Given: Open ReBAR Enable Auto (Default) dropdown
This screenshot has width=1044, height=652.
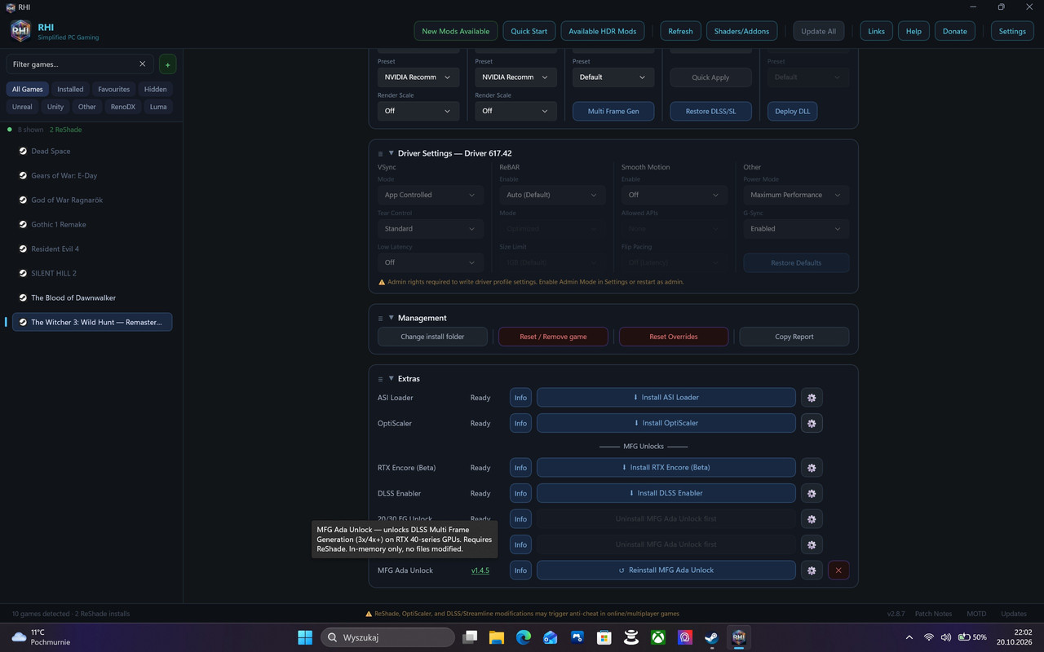Looking at the screenshot, I should tap(552, 195).
